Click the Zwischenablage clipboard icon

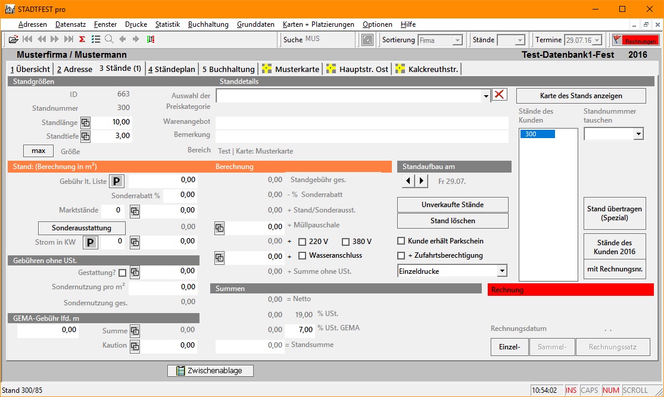181,371
